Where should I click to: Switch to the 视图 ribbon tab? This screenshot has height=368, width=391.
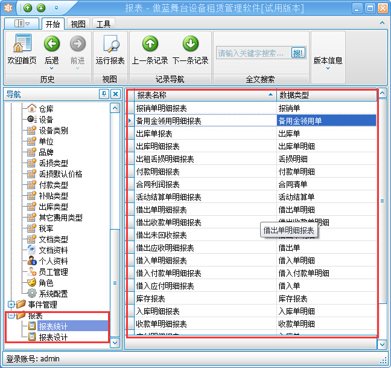tap(78, 24)
